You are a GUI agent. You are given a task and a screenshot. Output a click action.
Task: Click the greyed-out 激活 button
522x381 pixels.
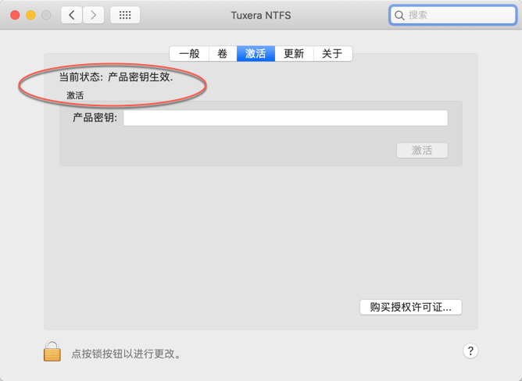click(x=422, y=151)
